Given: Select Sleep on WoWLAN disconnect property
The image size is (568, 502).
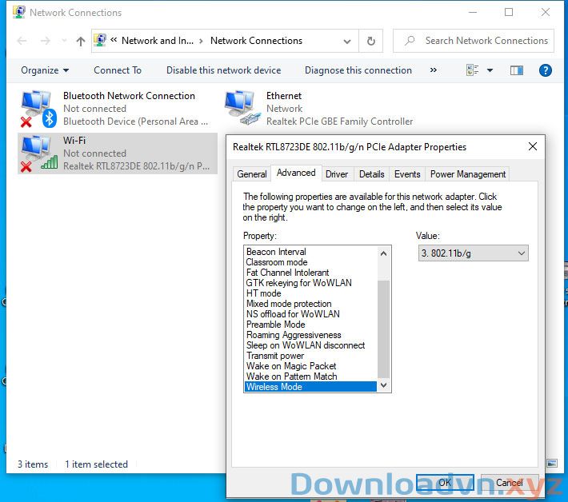Looking at the screenshot, I should (x=310, y=345).
